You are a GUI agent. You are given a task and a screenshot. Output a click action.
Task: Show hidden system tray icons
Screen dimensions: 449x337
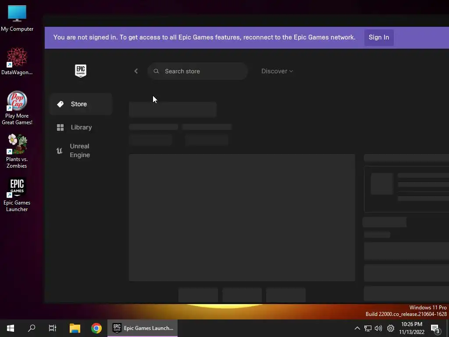coord(357,328)
